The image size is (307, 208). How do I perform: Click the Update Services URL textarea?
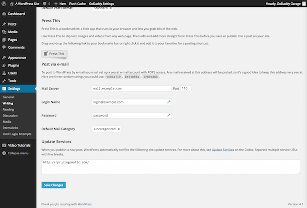[x=171, y=167]
